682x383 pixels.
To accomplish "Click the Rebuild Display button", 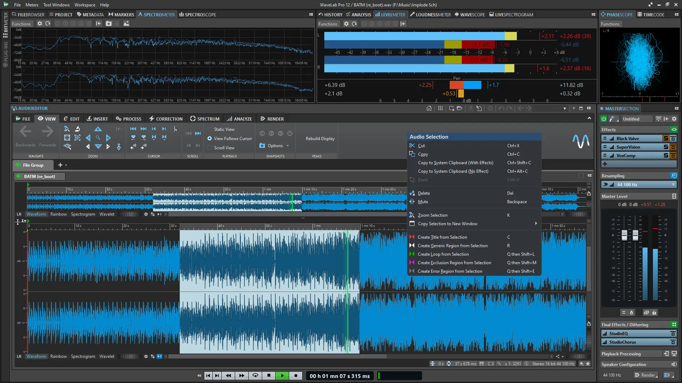I will (x=320, y=139).
